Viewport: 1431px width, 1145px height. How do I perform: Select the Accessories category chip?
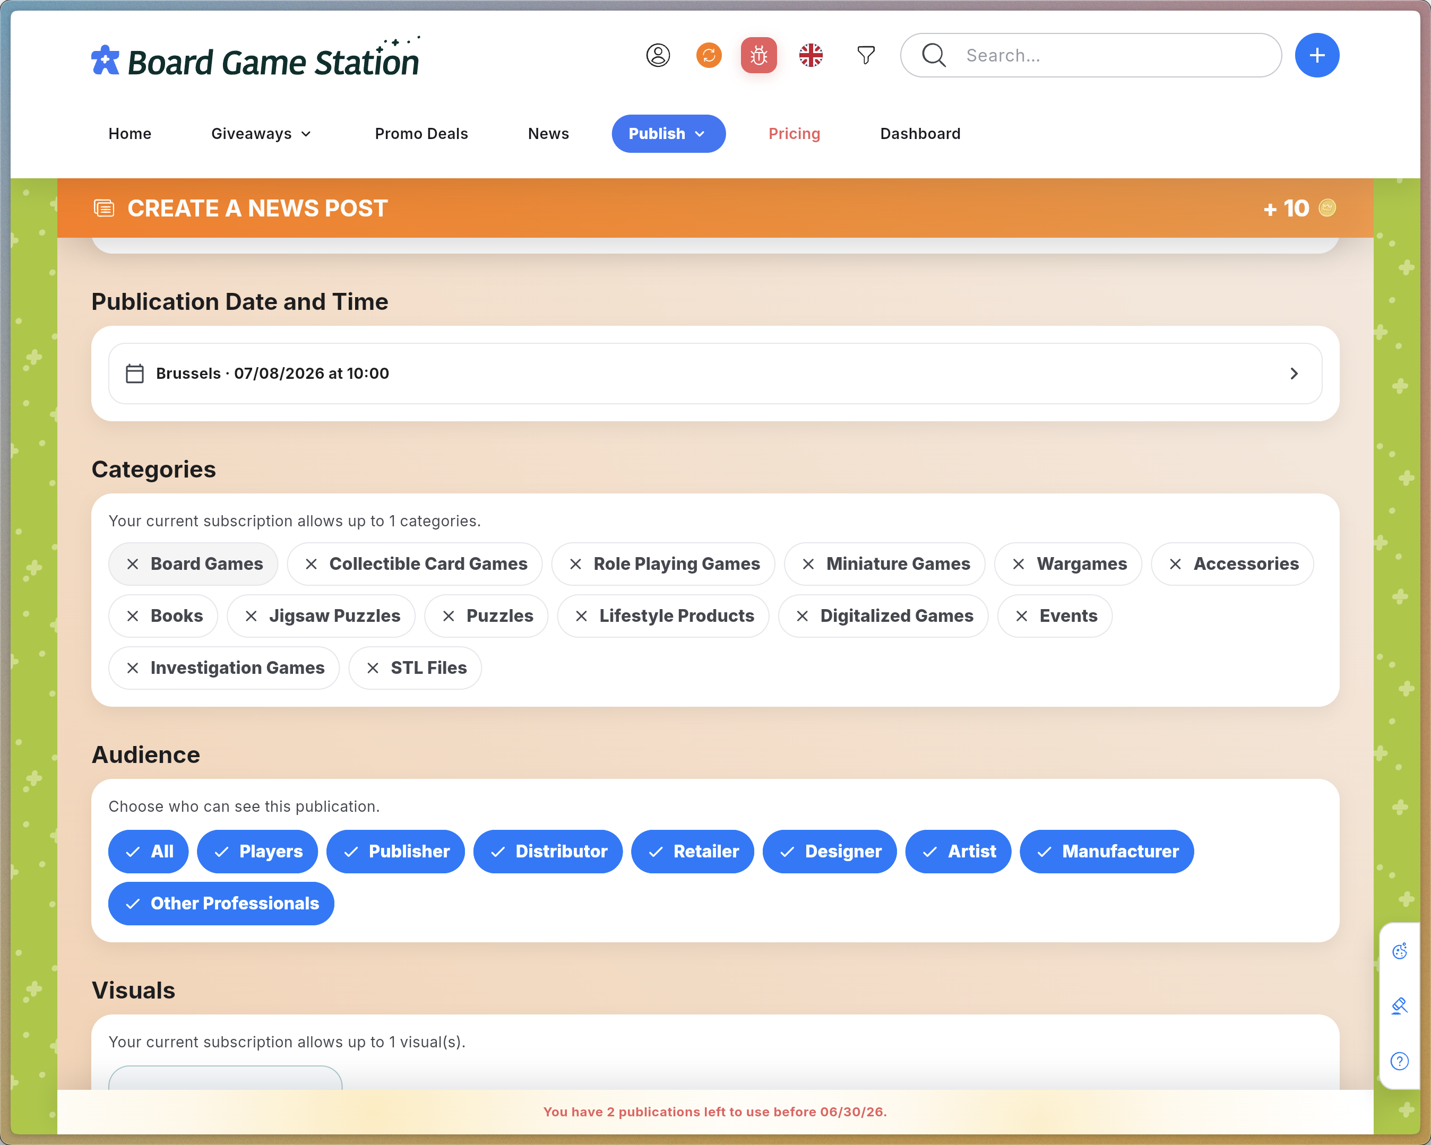pyautogui.click(x=1232, y=564)
